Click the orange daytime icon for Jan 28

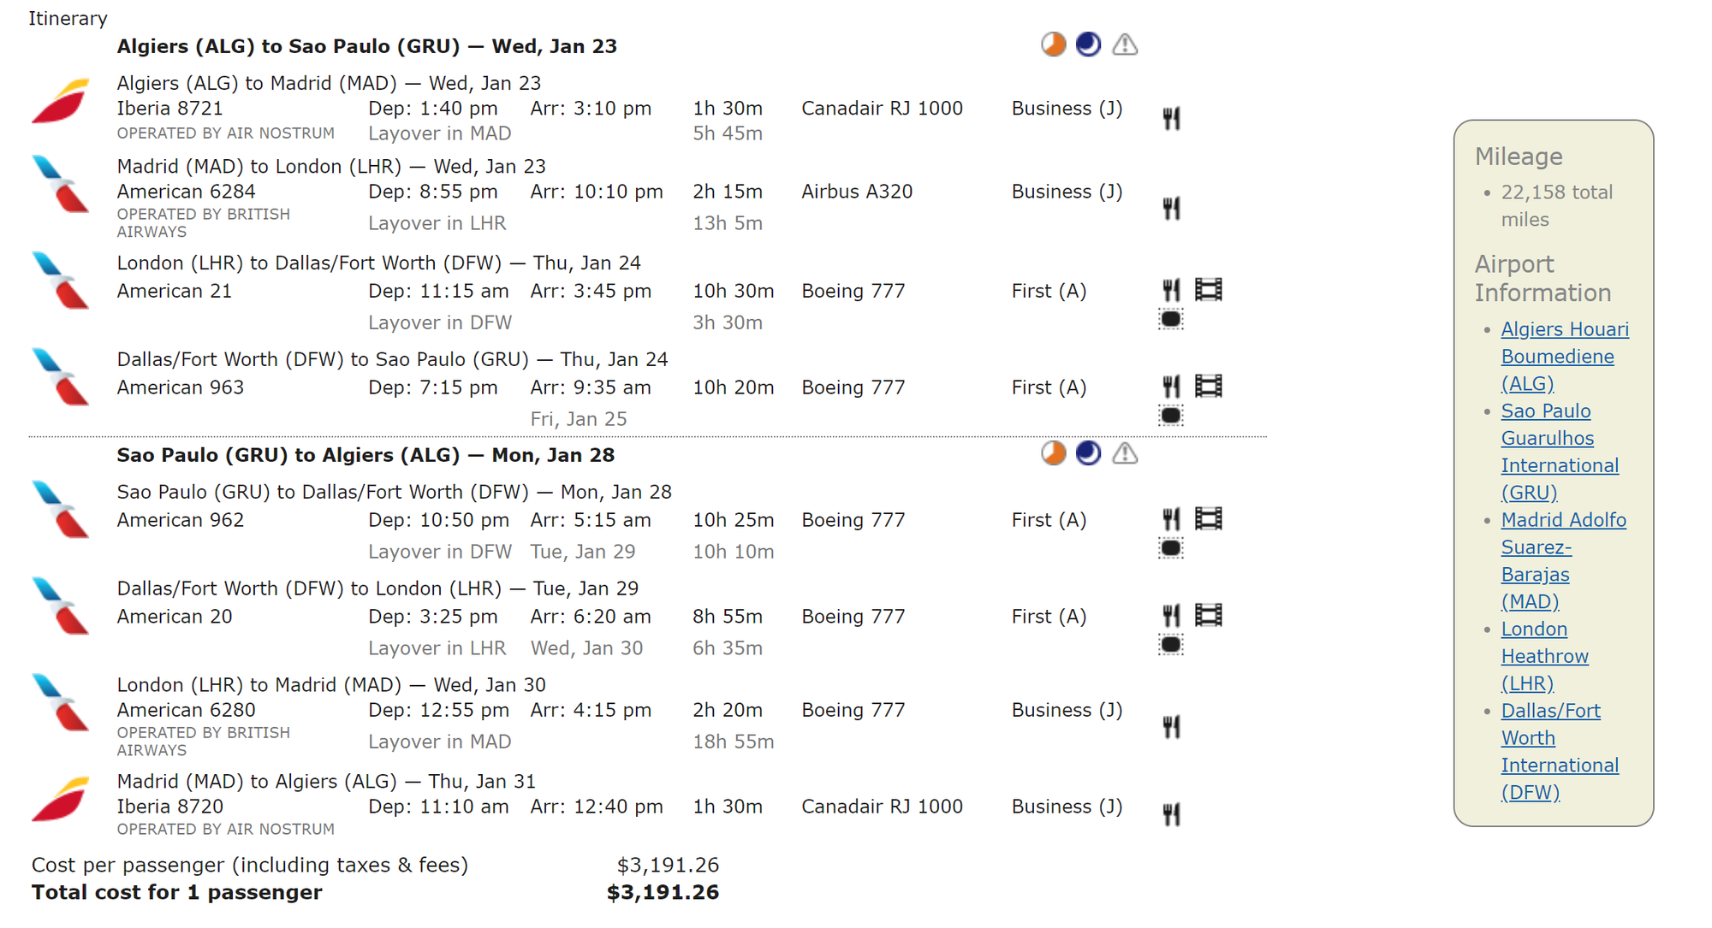tap(1053, 453)
